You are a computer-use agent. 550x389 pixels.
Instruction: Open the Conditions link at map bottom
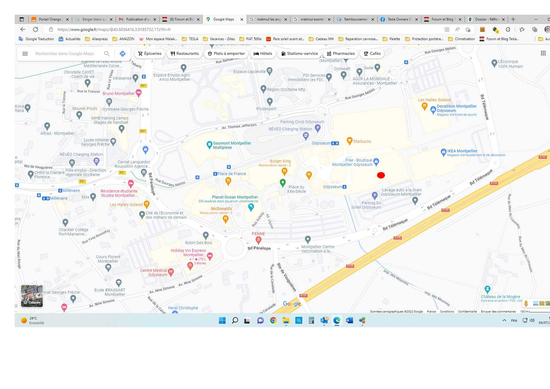[447, 311]
